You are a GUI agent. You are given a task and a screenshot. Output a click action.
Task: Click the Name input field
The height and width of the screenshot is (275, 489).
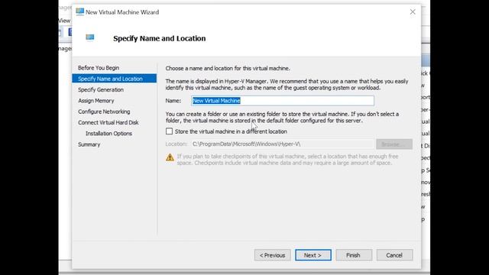click(x=283, y=100)
